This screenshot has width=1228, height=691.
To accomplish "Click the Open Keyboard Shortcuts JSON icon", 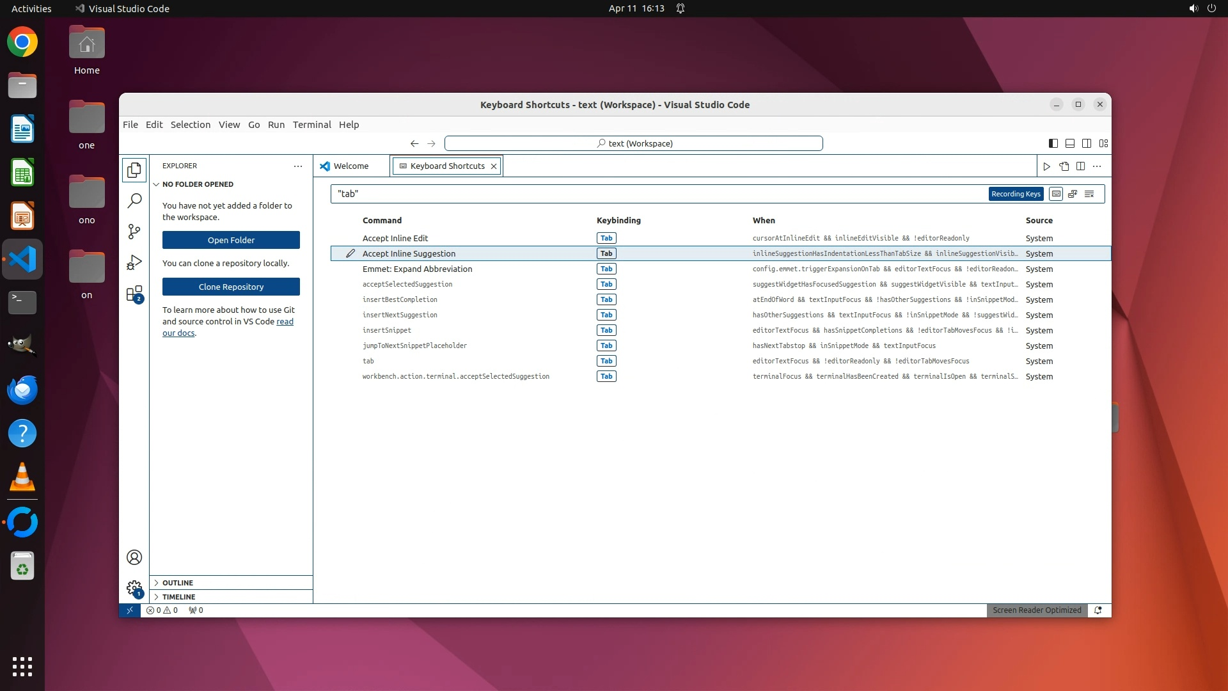I will coord(1064,166).
